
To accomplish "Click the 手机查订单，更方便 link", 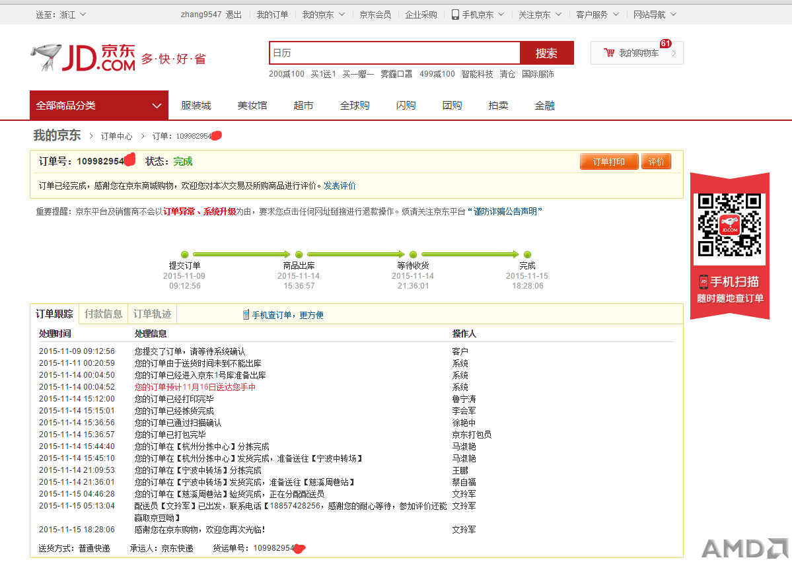I will [x=288, y=315].
